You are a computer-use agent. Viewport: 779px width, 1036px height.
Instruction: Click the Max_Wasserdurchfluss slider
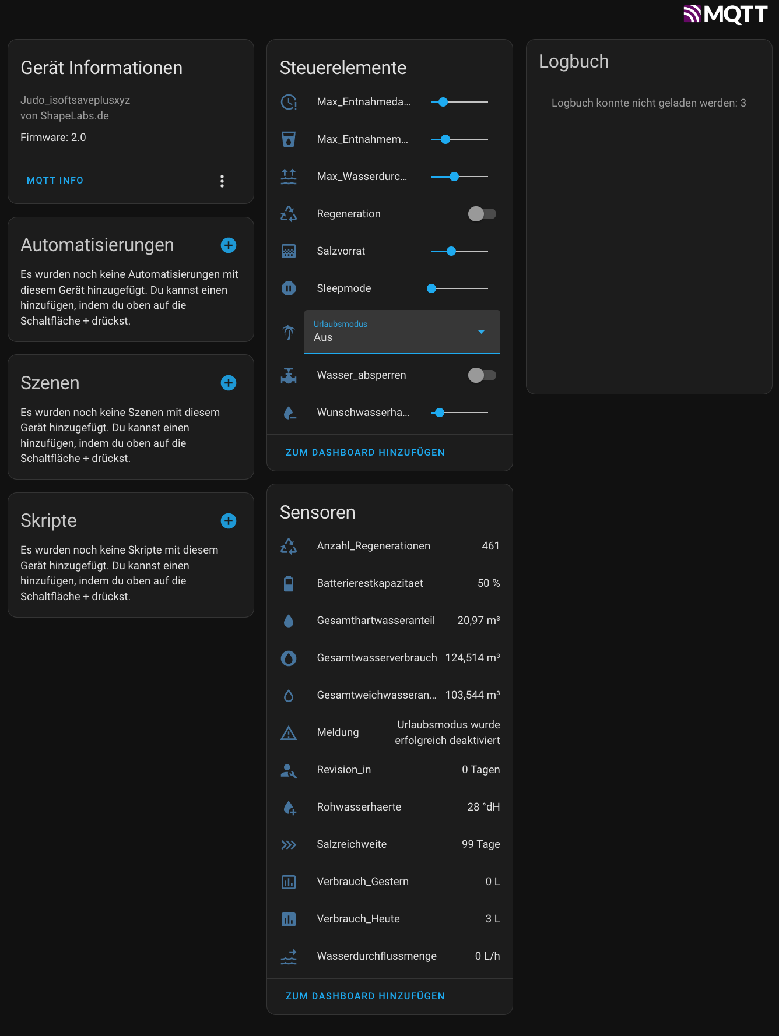[x=459, y=177]
